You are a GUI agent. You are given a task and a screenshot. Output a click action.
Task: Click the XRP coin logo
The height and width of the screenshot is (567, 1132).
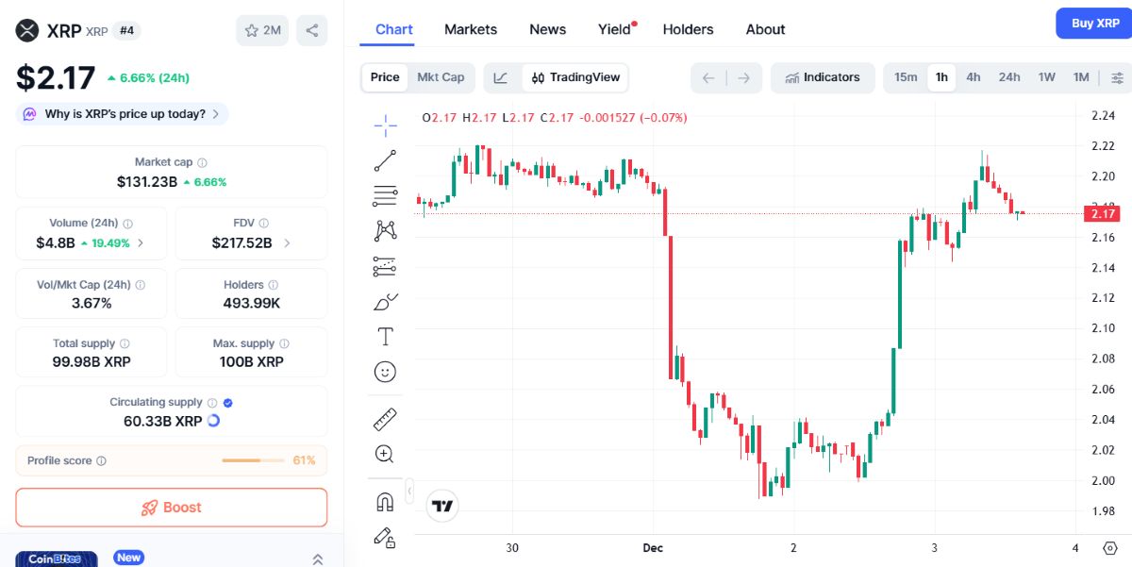tap(27, 31)
